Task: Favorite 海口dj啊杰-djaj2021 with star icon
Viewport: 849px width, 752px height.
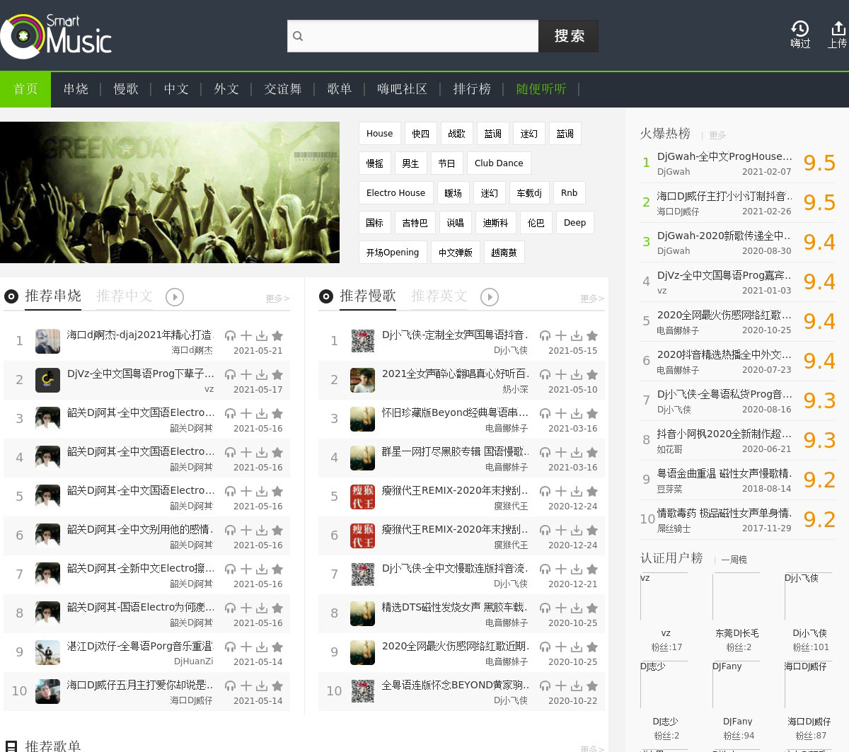Action: point(277,335)
